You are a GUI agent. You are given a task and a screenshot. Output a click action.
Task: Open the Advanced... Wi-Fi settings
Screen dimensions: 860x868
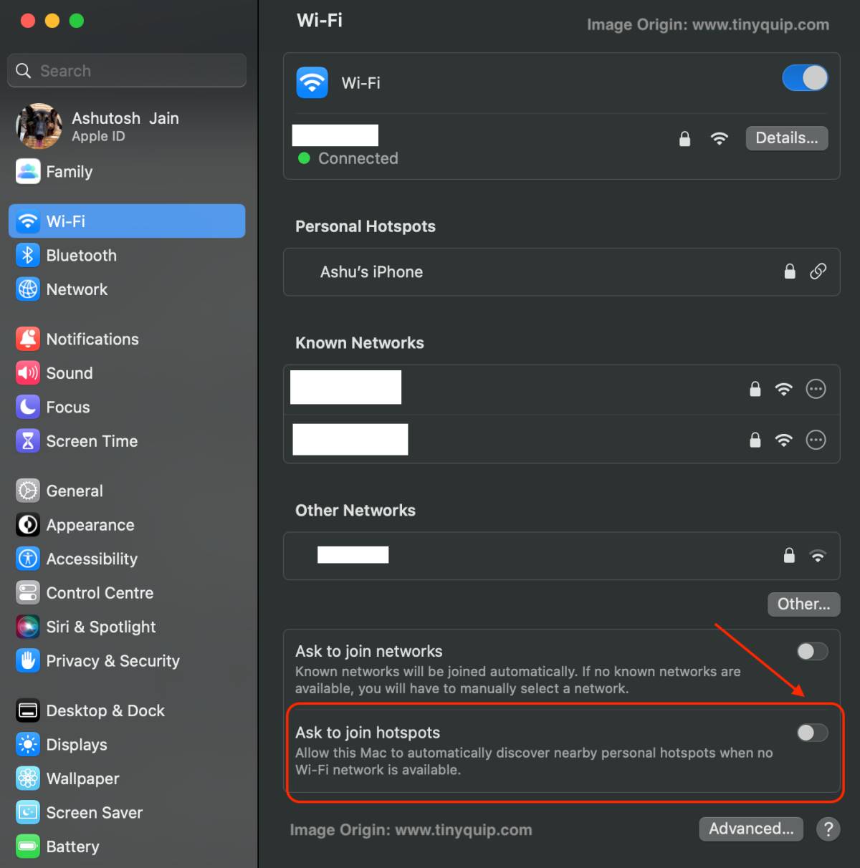coord(750,829)
